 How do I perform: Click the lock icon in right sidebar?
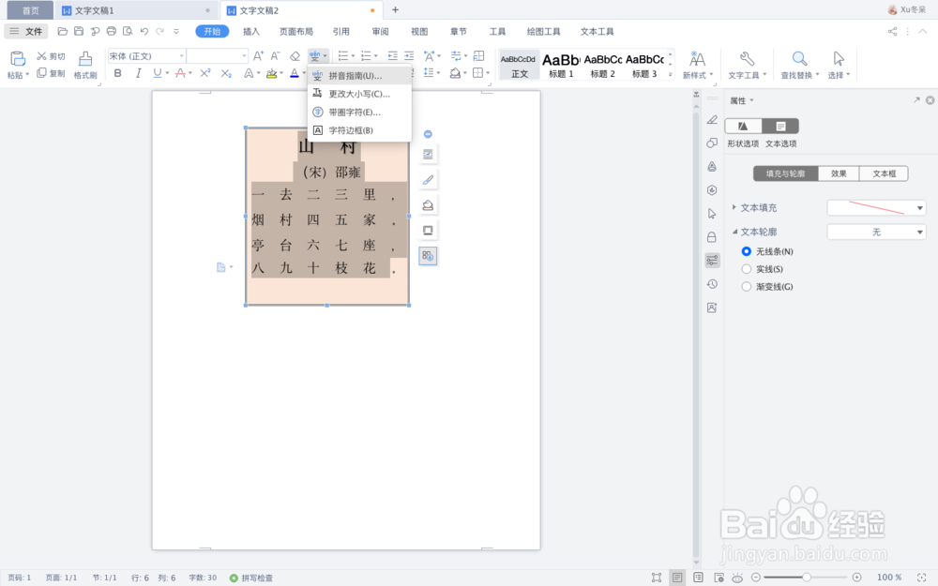[x=712, y=237]
